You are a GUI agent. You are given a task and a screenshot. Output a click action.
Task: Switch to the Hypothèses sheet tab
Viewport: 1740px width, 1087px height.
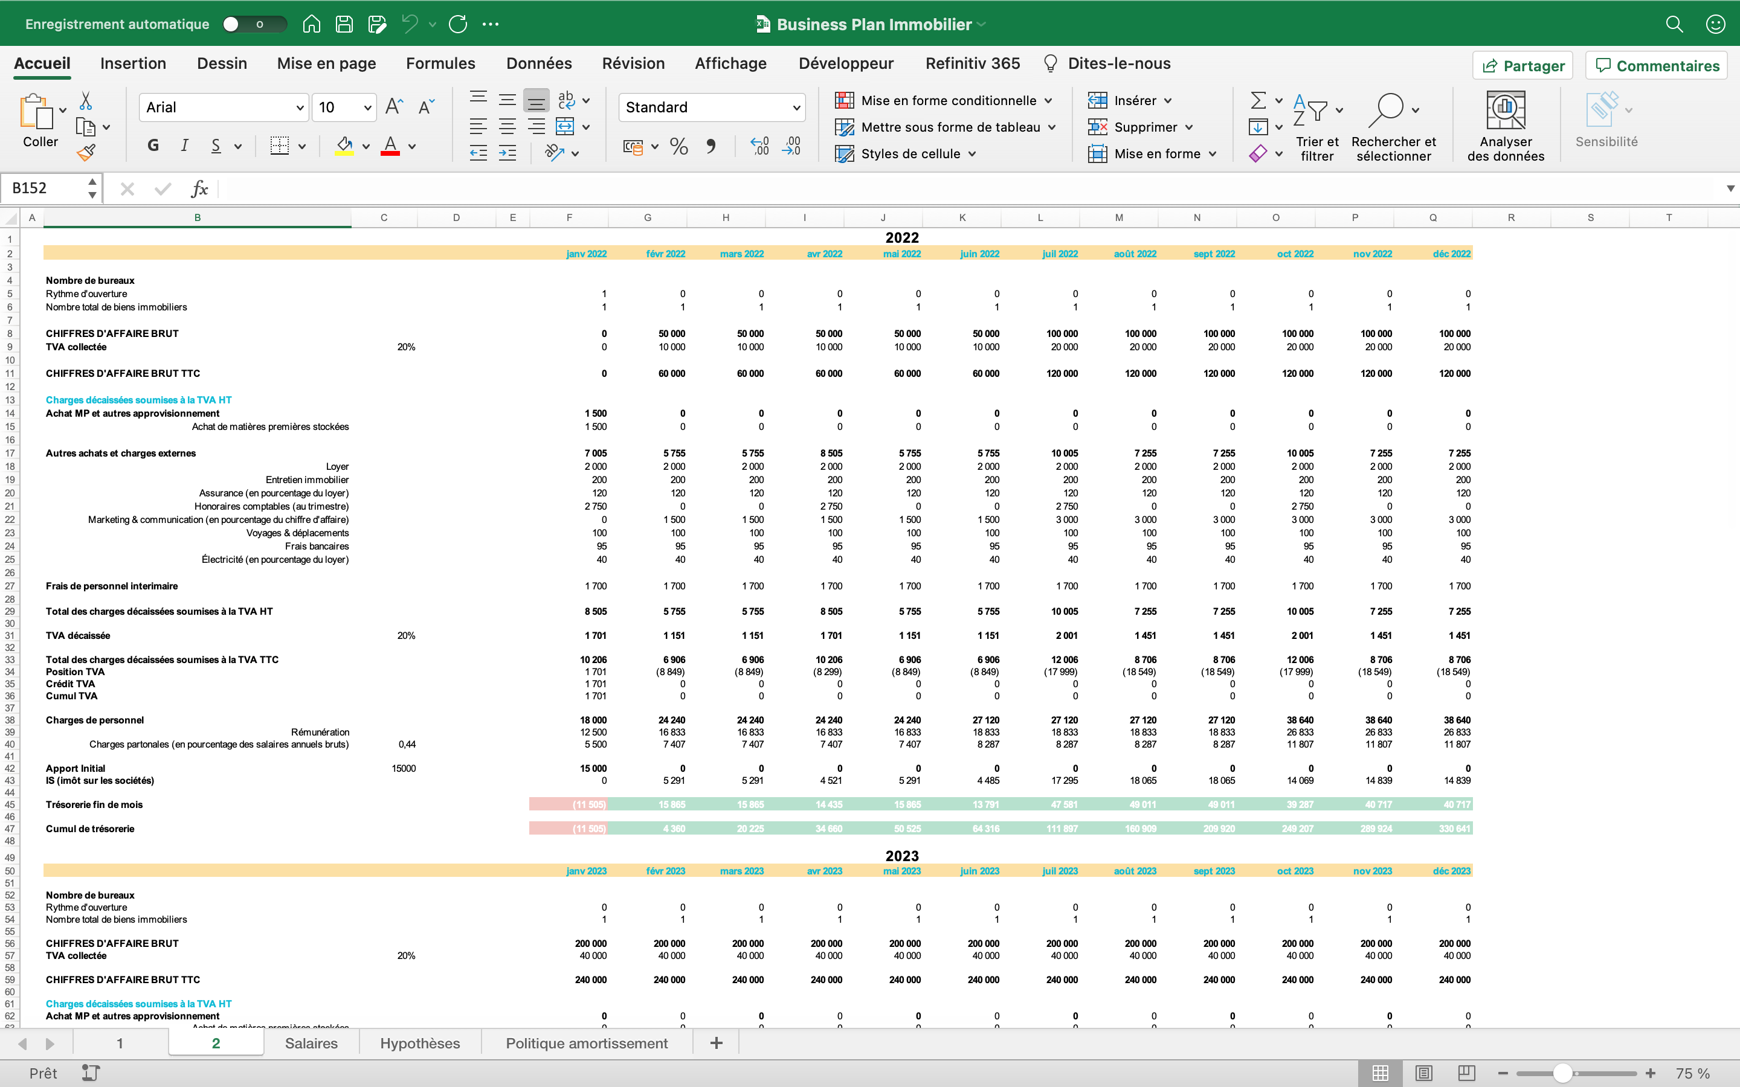click(420, 1043)
